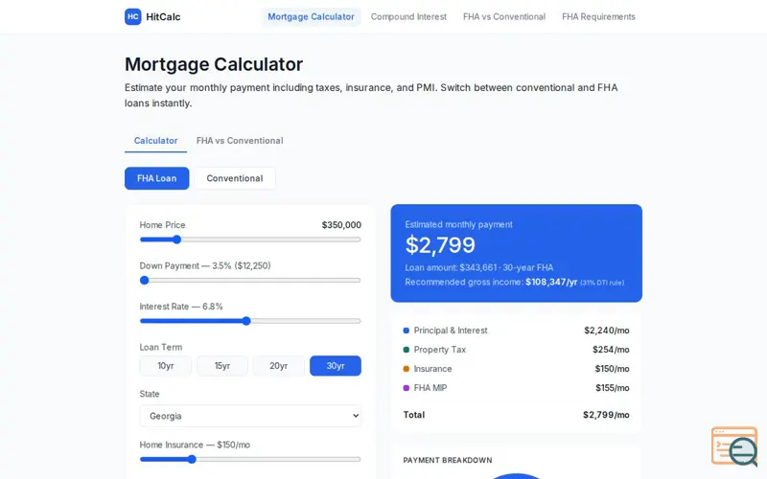This screenshot has width=767, height=479.
Task: Open the State dropdown showing Georgia
Action: (250, 416)
